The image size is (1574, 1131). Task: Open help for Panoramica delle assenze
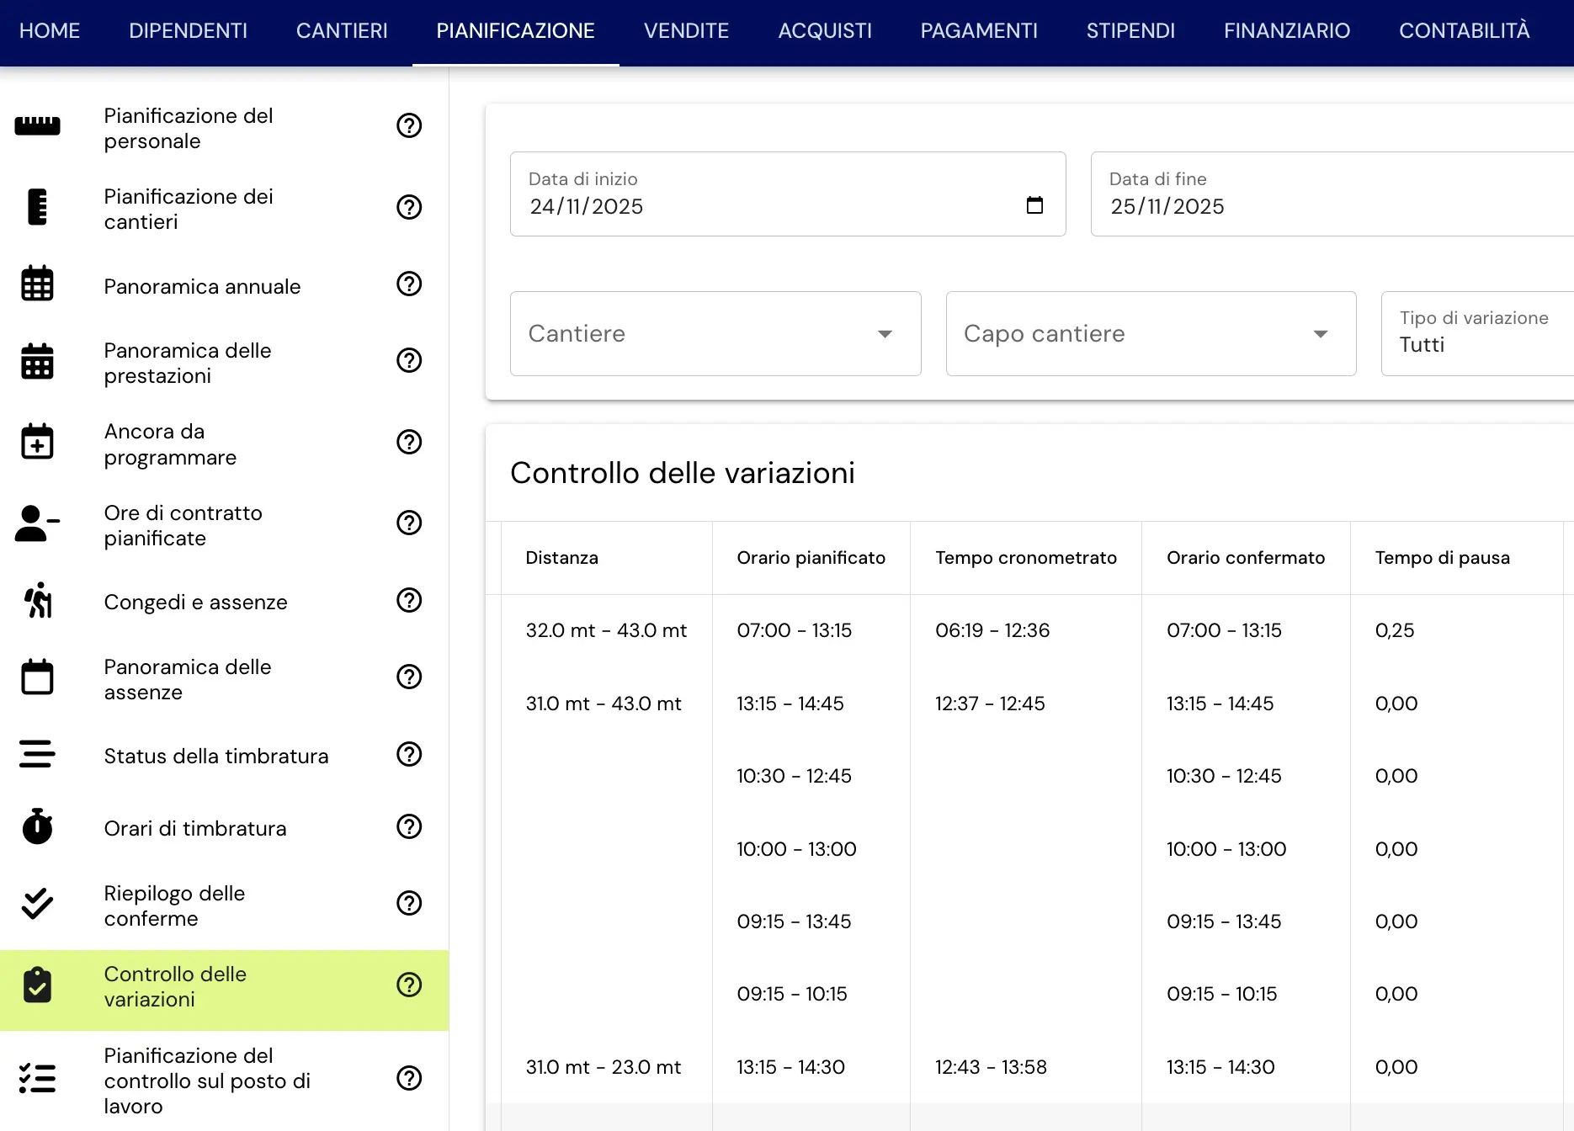pos(409,677)
